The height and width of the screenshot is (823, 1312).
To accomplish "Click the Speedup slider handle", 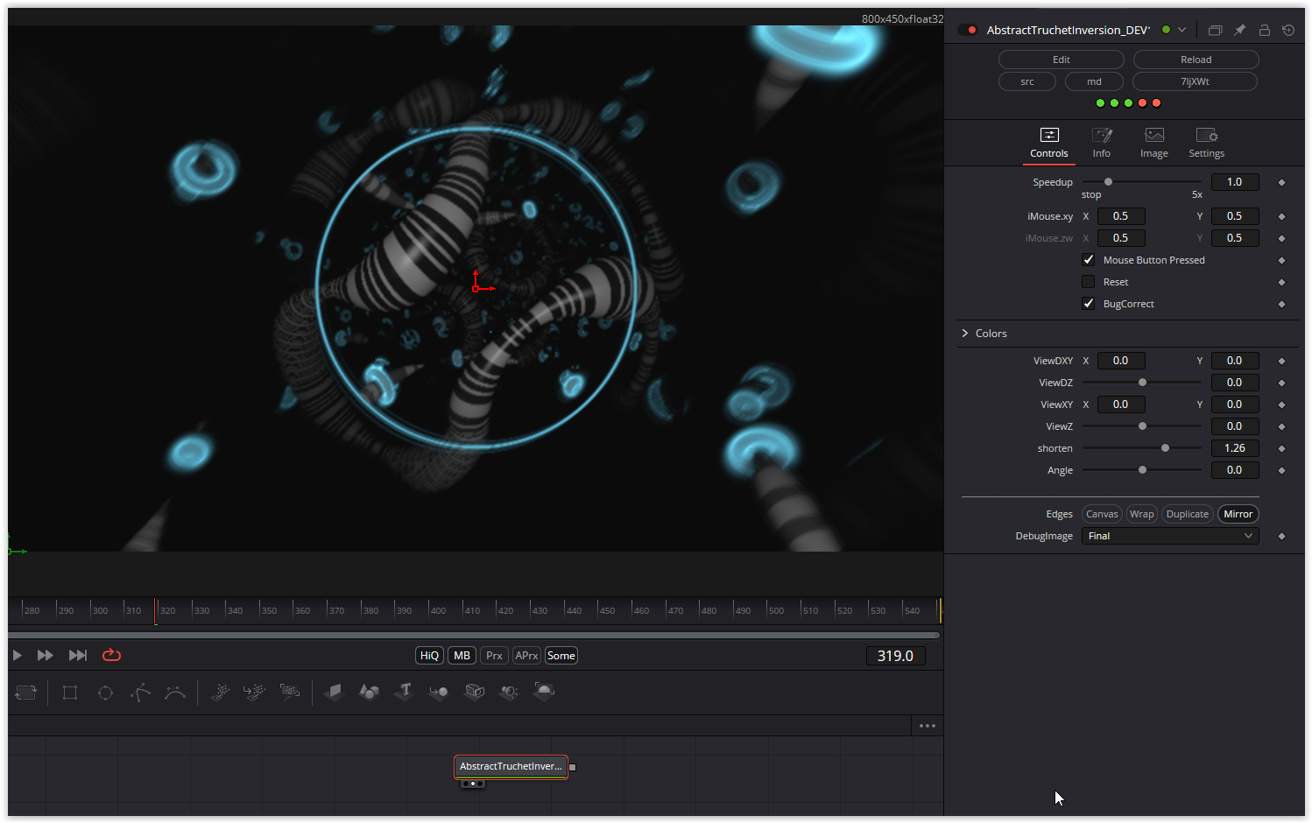I will pos(1108,182).
